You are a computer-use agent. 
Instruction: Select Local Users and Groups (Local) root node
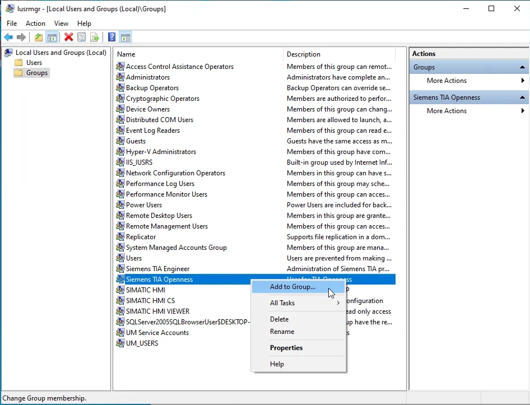pyautogui.click(x=61, y=53)
